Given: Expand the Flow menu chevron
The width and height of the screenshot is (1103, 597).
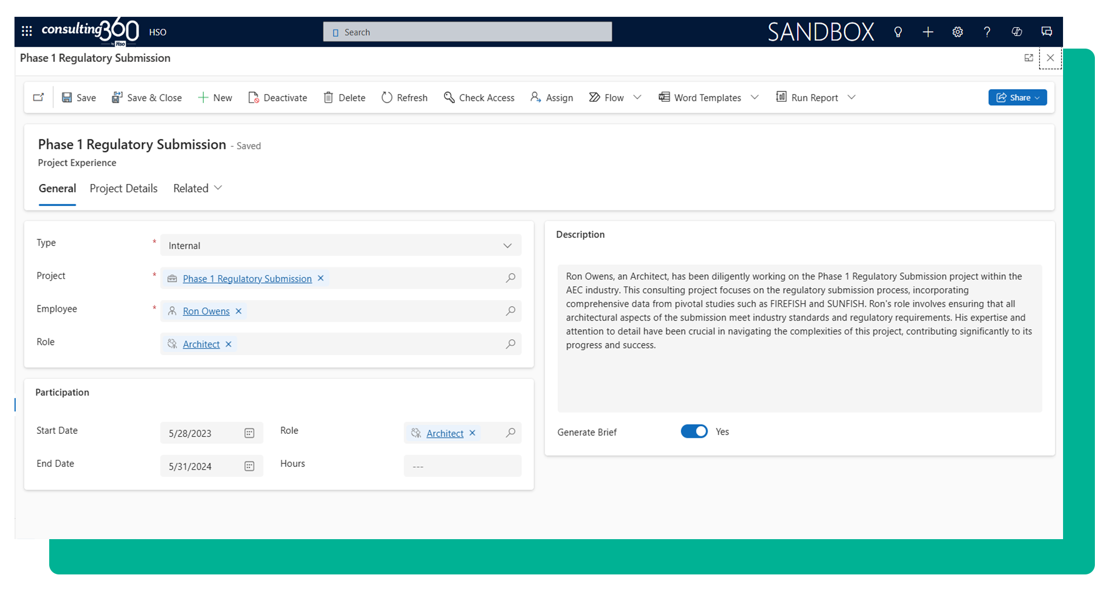Looking at the screenshot, I should click(x=637, y=97).
